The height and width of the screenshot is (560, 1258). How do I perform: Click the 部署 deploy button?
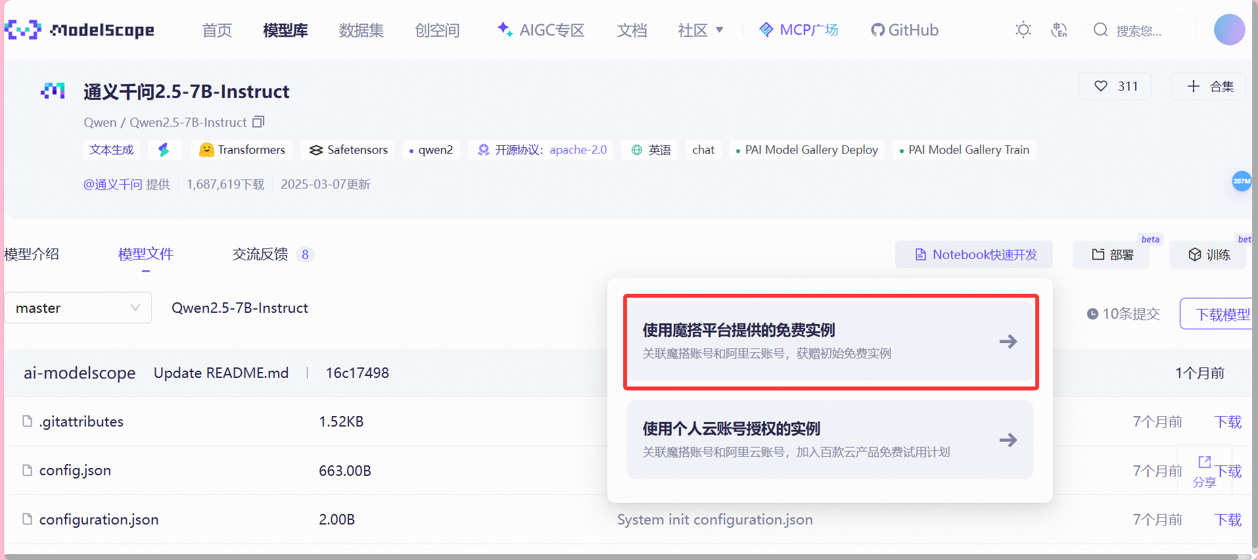[1111, 254]
